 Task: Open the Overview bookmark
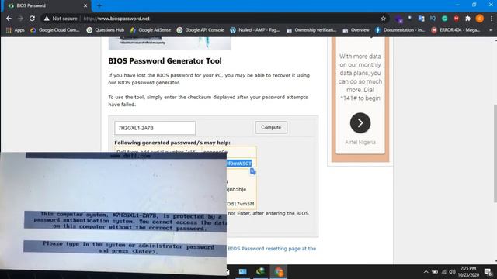point(356,30)
